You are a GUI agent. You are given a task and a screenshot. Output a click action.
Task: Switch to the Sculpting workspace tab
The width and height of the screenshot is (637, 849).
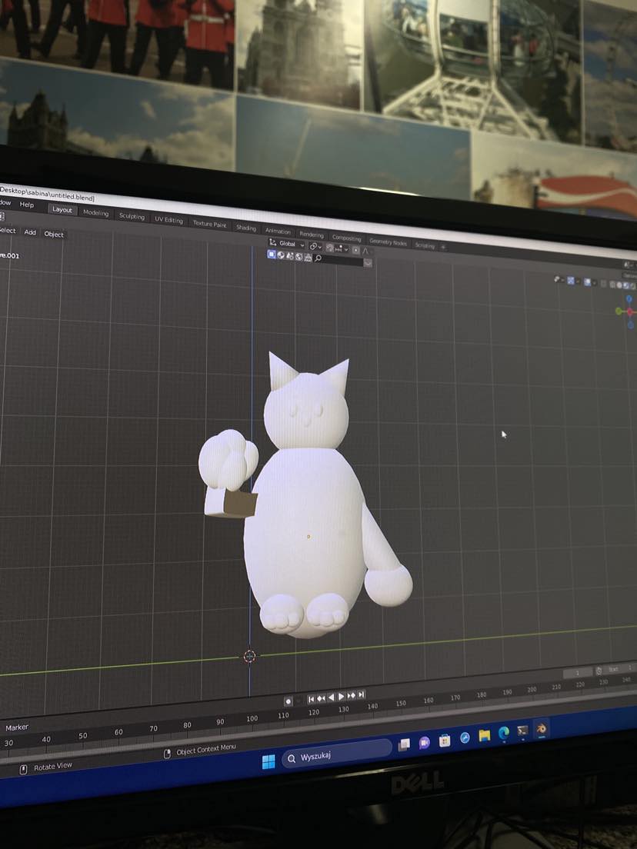[x=132, y=216]
